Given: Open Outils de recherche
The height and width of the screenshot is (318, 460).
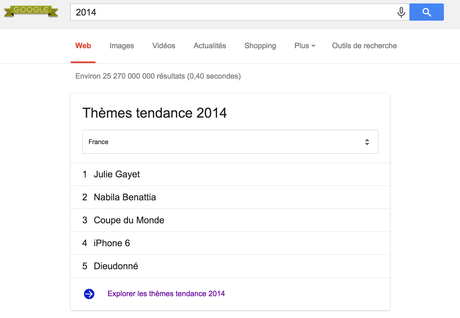Looking at the screenshot, I should [x=364, y=46].
